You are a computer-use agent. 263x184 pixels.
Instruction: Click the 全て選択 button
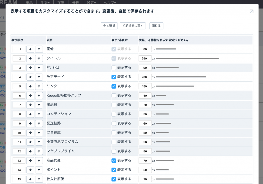point(109,26)
